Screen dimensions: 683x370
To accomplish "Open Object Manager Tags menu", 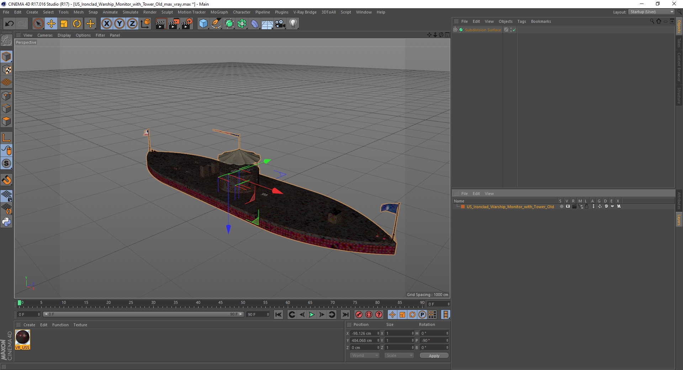I will click(x=521, y=21).
